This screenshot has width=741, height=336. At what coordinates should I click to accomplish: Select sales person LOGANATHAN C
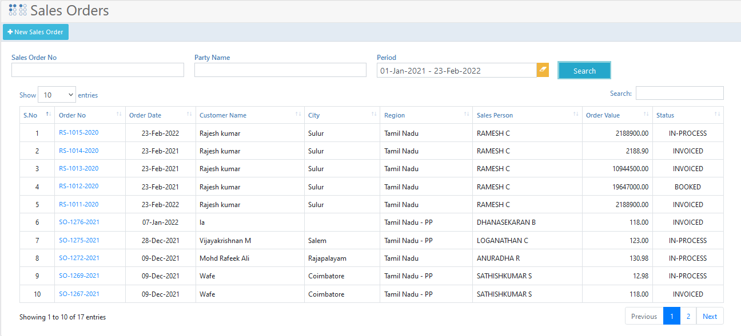point(503,241)
